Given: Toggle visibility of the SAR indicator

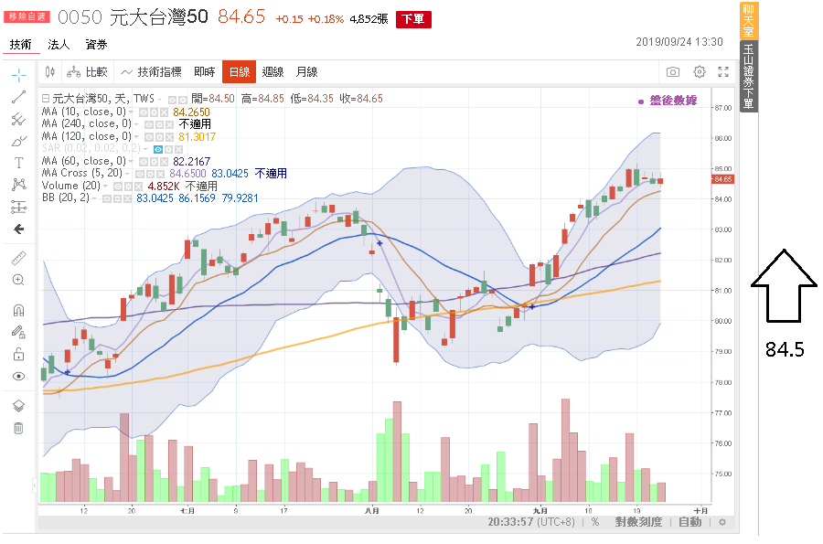Looking at the screenshot, I should click(x=157, y=148).
